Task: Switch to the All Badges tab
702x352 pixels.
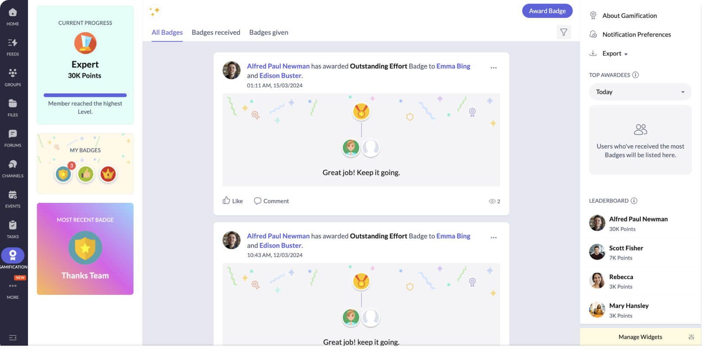Action: pos(167,32)
